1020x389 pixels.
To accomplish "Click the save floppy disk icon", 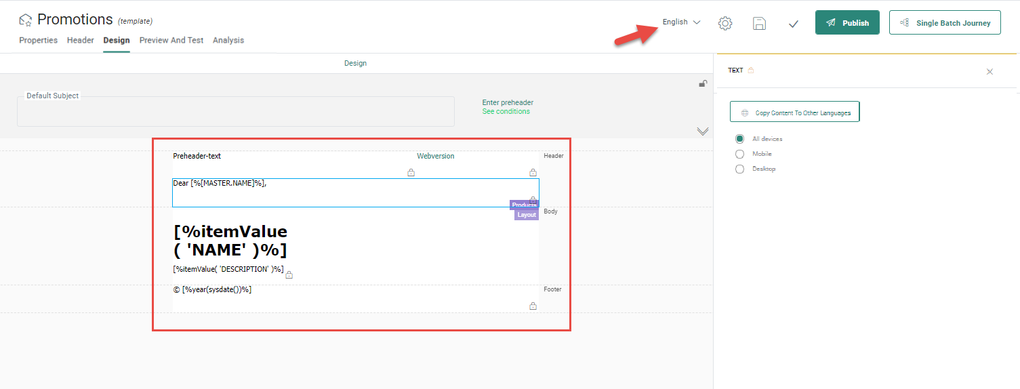I will [759, 23].
